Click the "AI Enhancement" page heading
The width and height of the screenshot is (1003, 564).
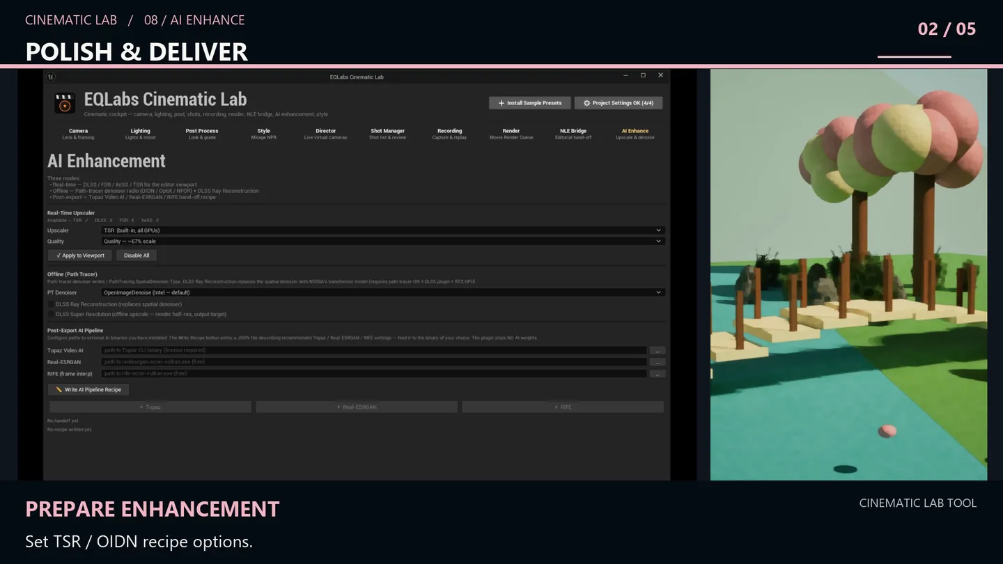107,162
